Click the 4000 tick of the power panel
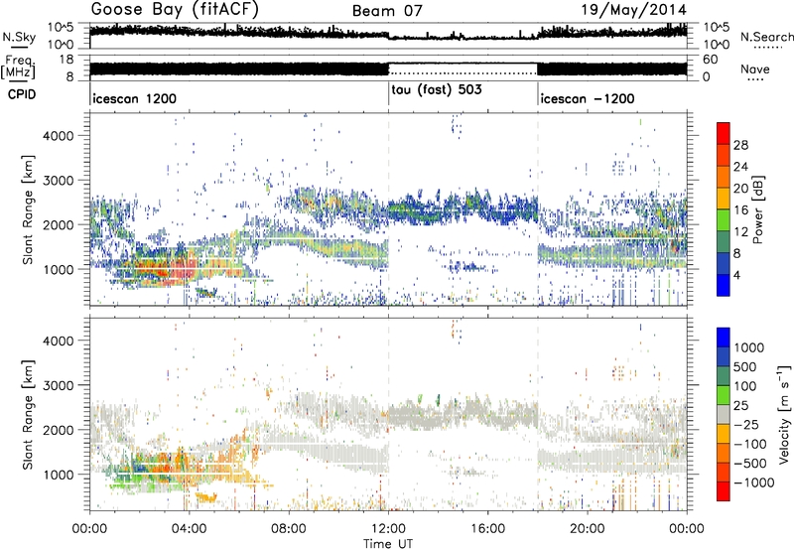This screenshot has height=550, width=794. pyautogui.click(x=59, y=136)
